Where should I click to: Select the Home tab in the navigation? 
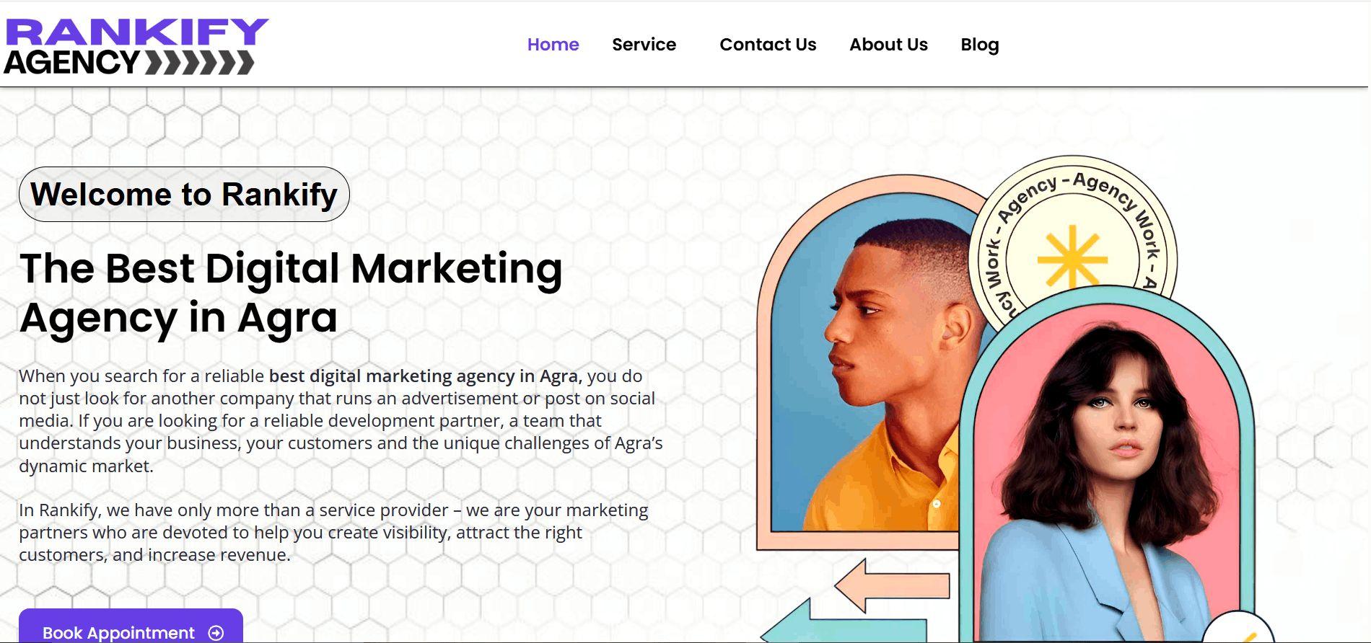click(x=553, y=45)
